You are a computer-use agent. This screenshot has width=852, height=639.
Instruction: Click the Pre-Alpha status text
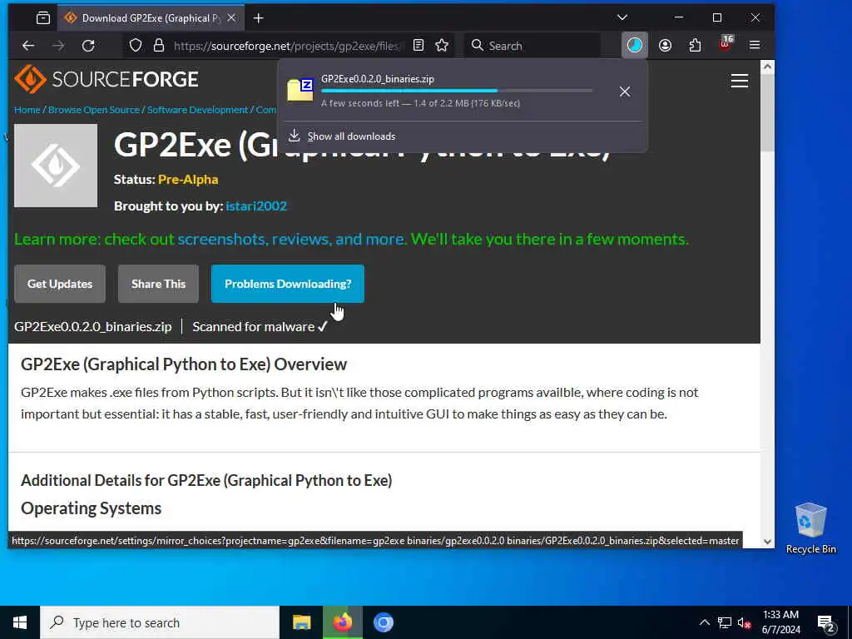point(188,180)
